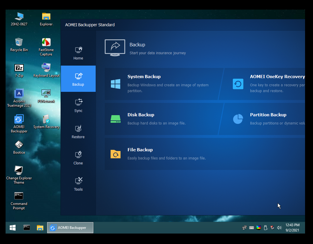Select the Recycle Bin desktop icon
313x244 pixels.
(x=19, y=45)
